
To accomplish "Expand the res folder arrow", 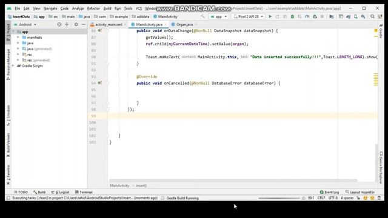I will (x=18, y=54).
